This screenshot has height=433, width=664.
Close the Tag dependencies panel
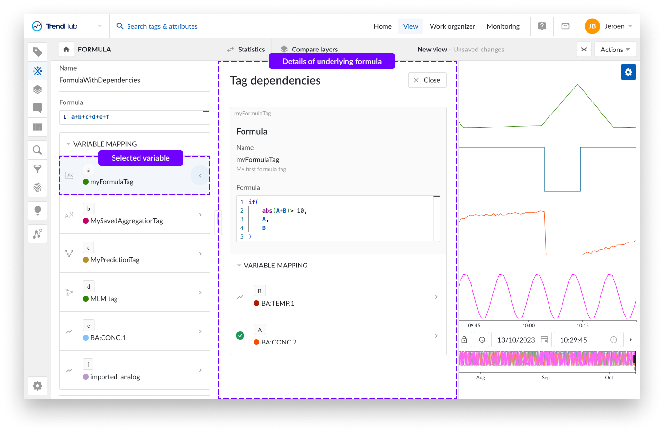427,80
